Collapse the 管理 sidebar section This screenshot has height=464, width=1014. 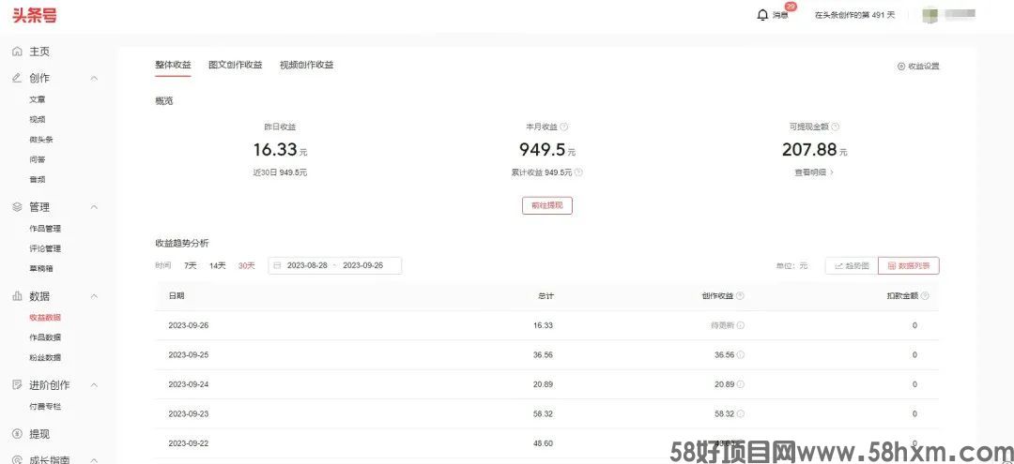point(94,207)
